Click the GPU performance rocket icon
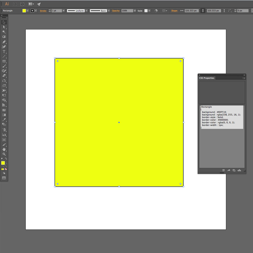Screen dimensions: 253x253 pyautogui.click(x=39, y=4)
